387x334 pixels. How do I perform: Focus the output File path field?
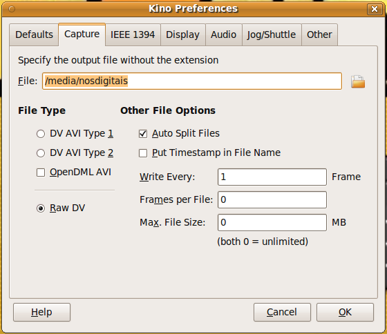(192, 81)
